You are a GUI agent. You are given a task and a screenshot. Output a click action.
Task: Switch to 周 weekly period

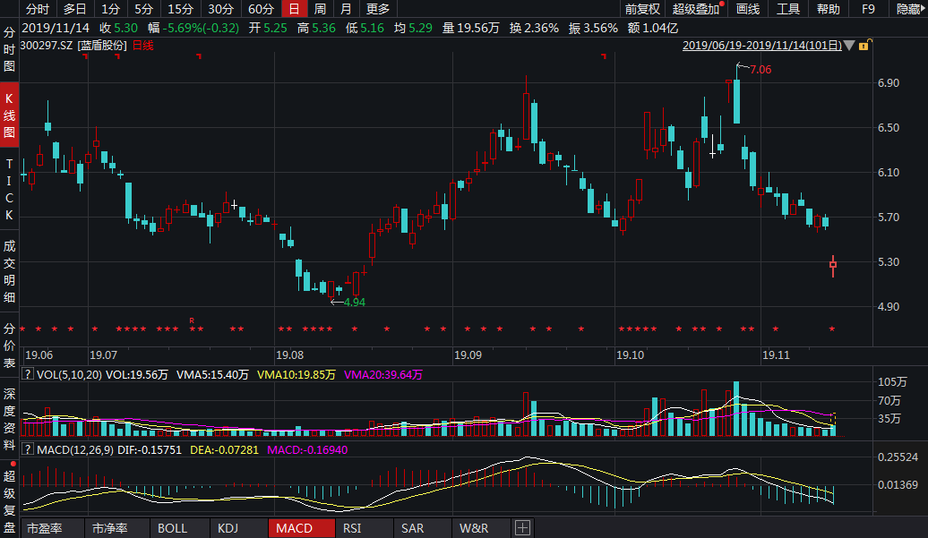[x=320, y=9]
